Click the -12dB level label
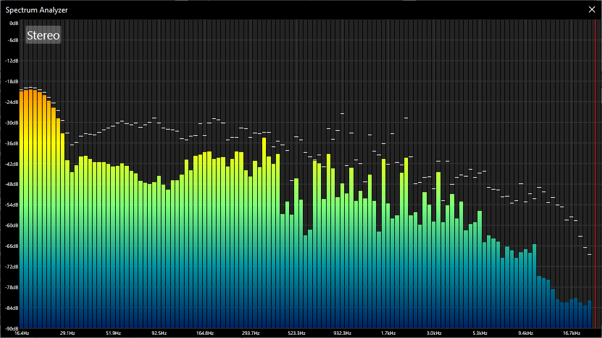Viewport: 602px width, 338px height. (12, 61)
